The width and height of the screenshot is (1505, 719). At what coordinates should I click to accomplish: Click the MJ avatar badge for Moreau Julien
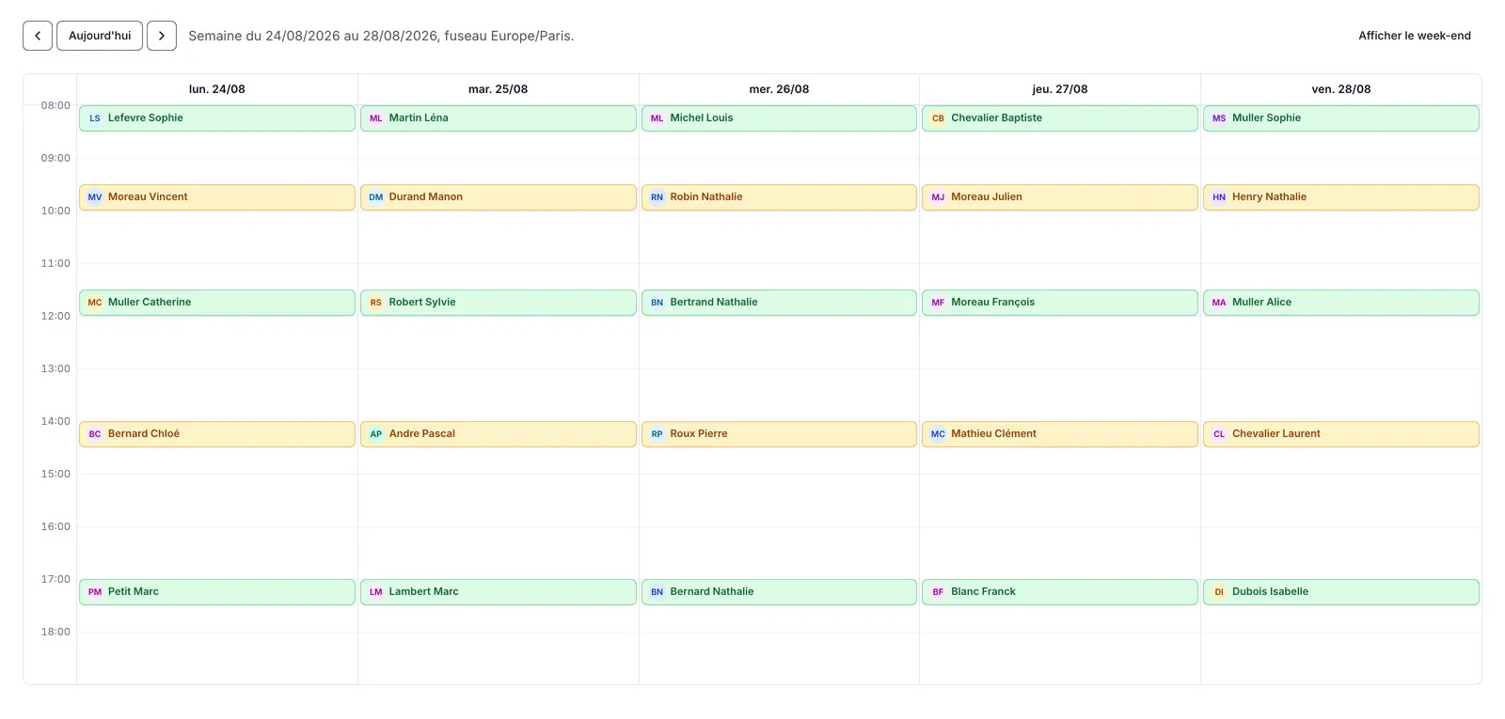click(x=938, y=197)
